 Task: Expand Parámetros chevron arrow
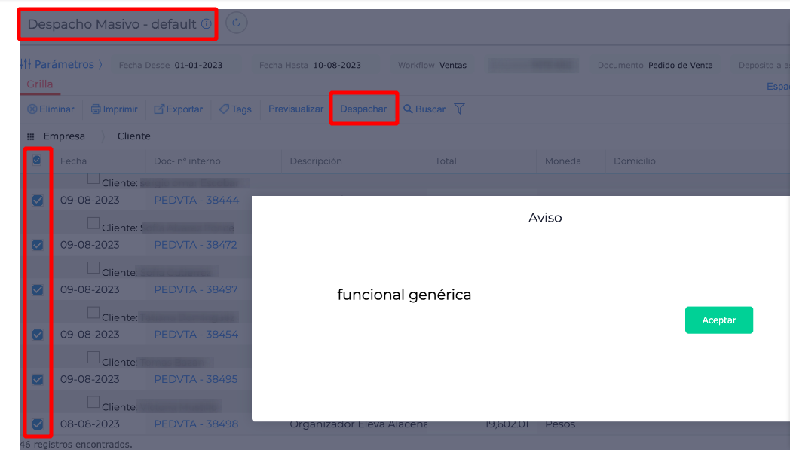[100, 65]
